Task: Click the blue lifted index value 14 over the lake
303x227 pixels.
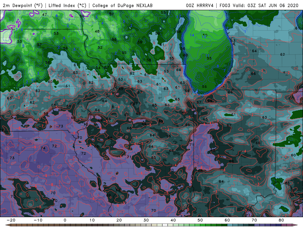Action: coord(192,35)
